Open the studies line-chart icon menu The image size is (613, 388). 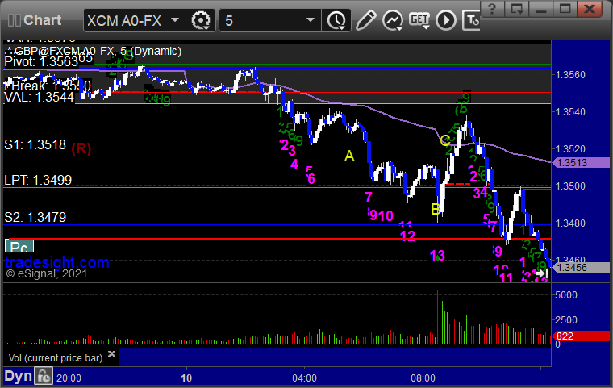pyautogui.click(x=393, y=20)
